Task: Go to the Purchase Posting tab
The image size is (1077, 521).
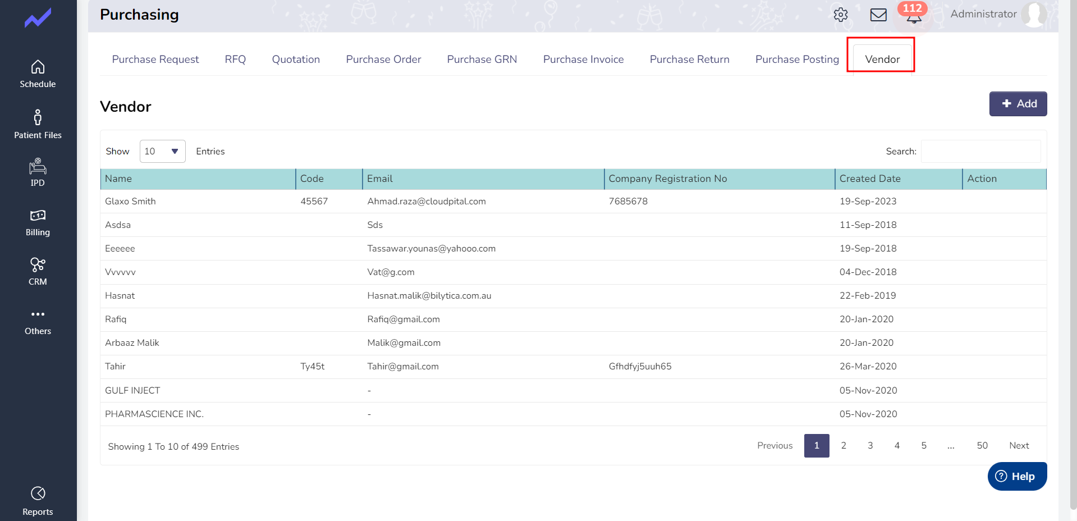Action: coord(797,60)
